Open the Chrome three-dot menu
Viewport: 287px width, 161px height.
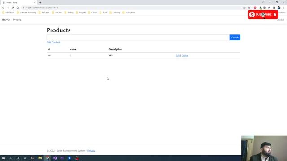pyautogui.click(x=284, y=8)
